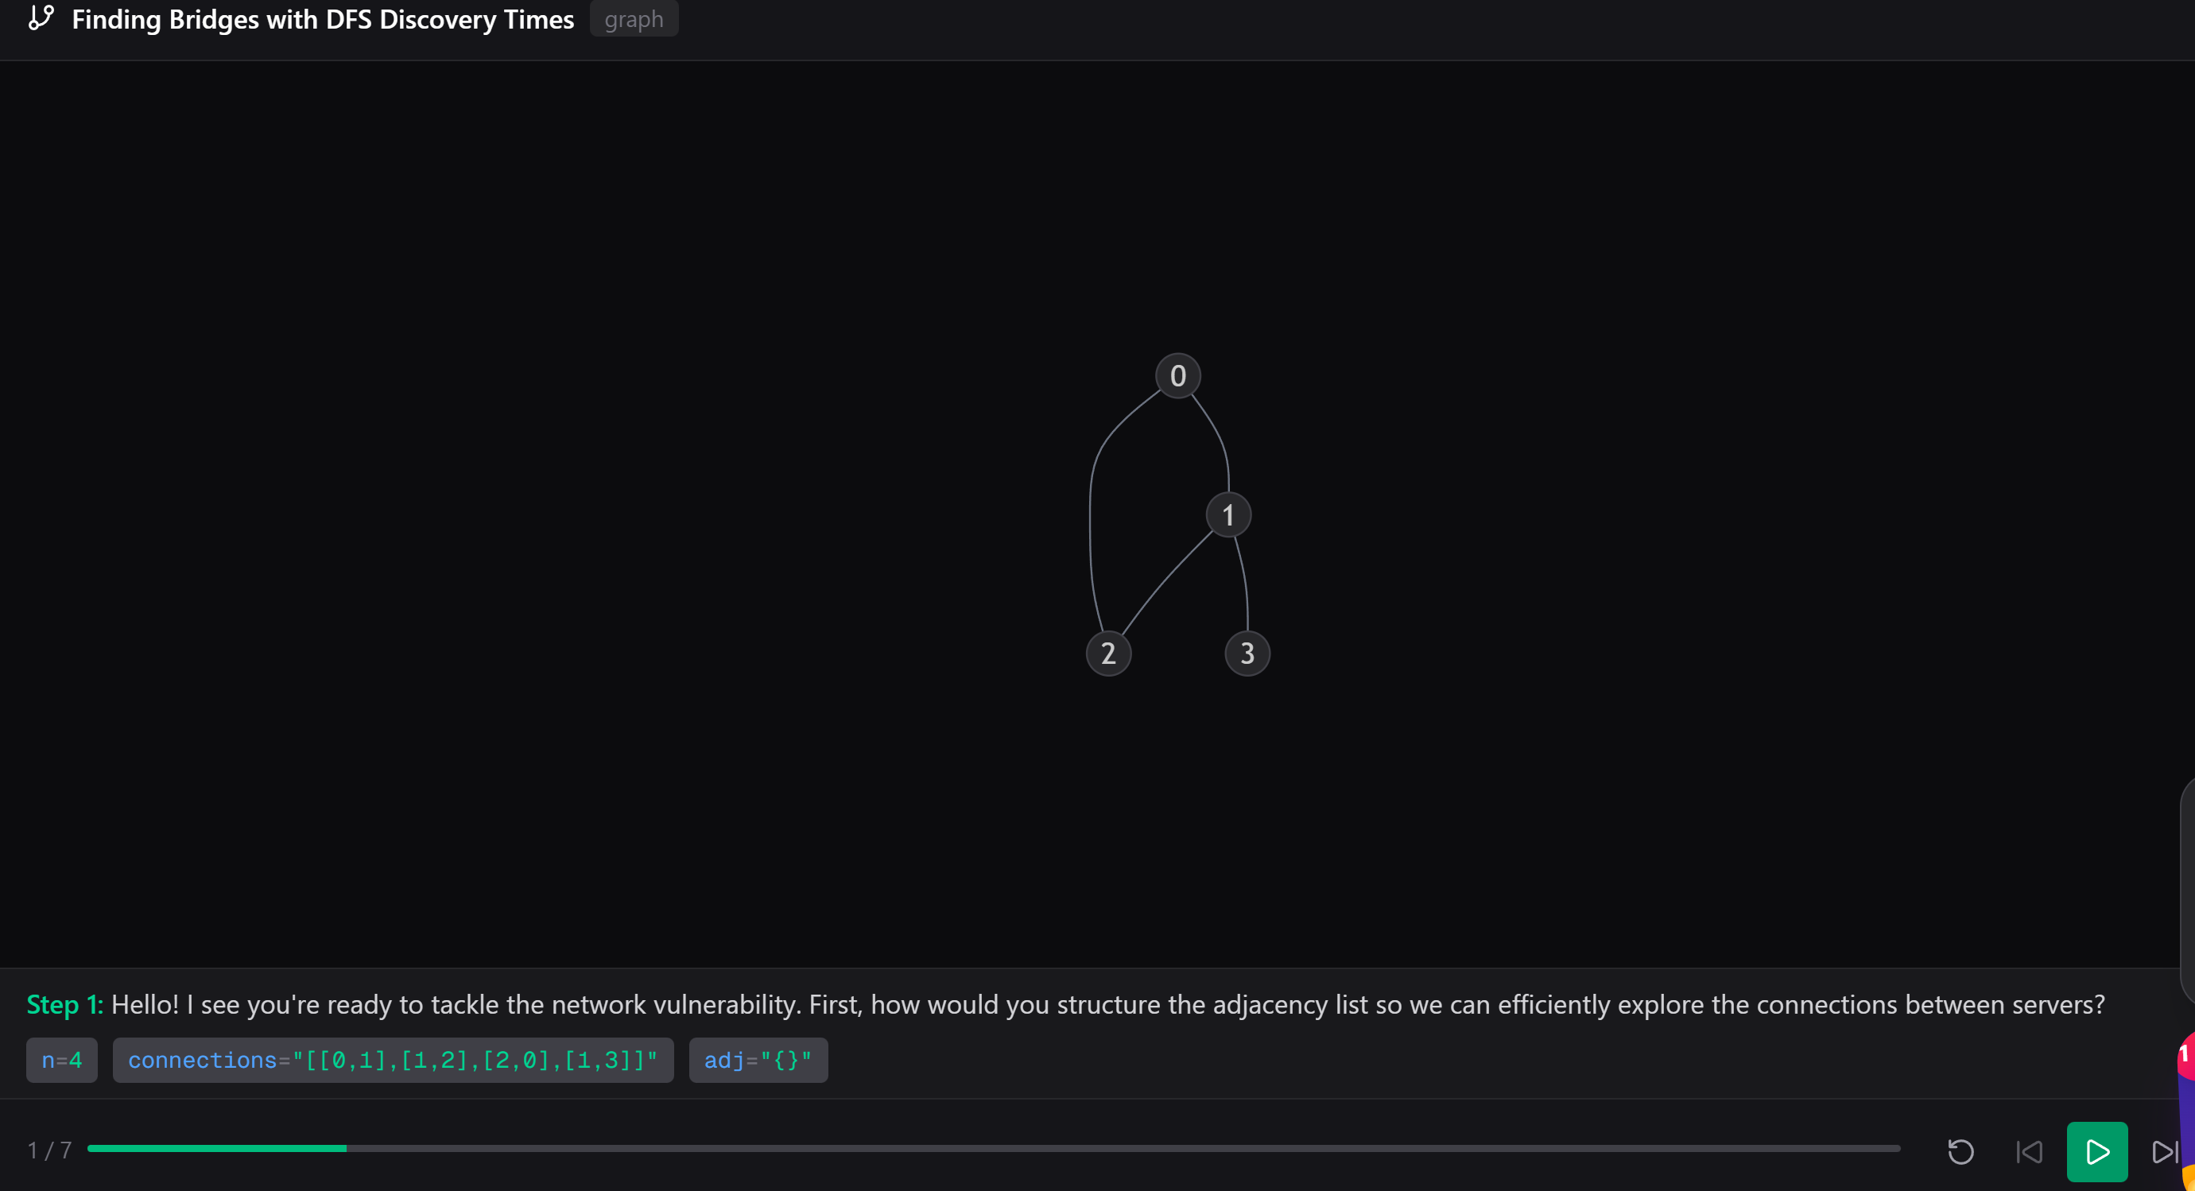Image resolution: width=2195 pixels, height=1191 pixels.
Task: Go to previous step with skip-back icon
Action: click(x=2029, y=1152)
